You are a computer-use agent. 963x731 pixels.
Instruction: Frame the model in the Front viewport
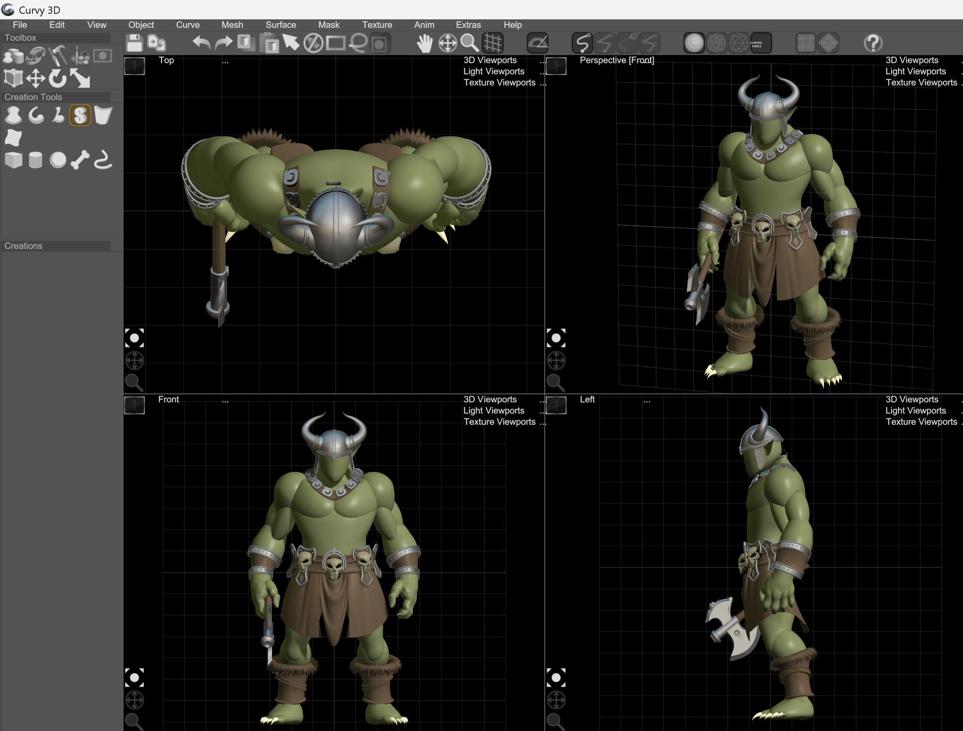coord(135,678)
